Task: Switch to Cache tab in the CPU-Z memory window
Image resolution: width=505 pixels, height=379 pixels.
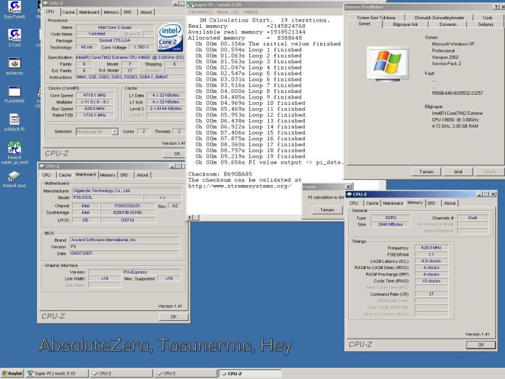Action: click(x=372, y=203)
